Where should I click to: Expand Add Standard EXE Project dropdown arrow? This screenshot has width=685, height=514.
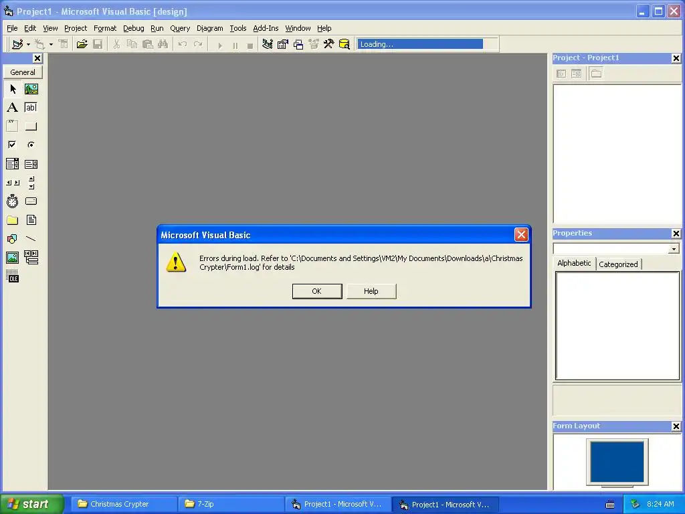point(28,44)
